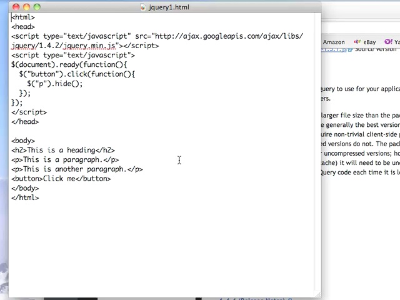Open the eBay bookmark in browser window
The image size is (400, 300).
coord(369,42)
